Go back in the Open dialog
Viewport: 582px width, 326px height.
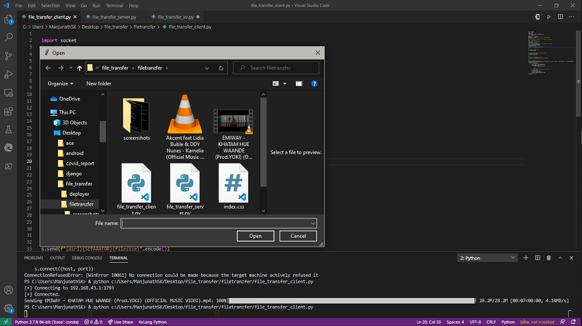point(48,68)
